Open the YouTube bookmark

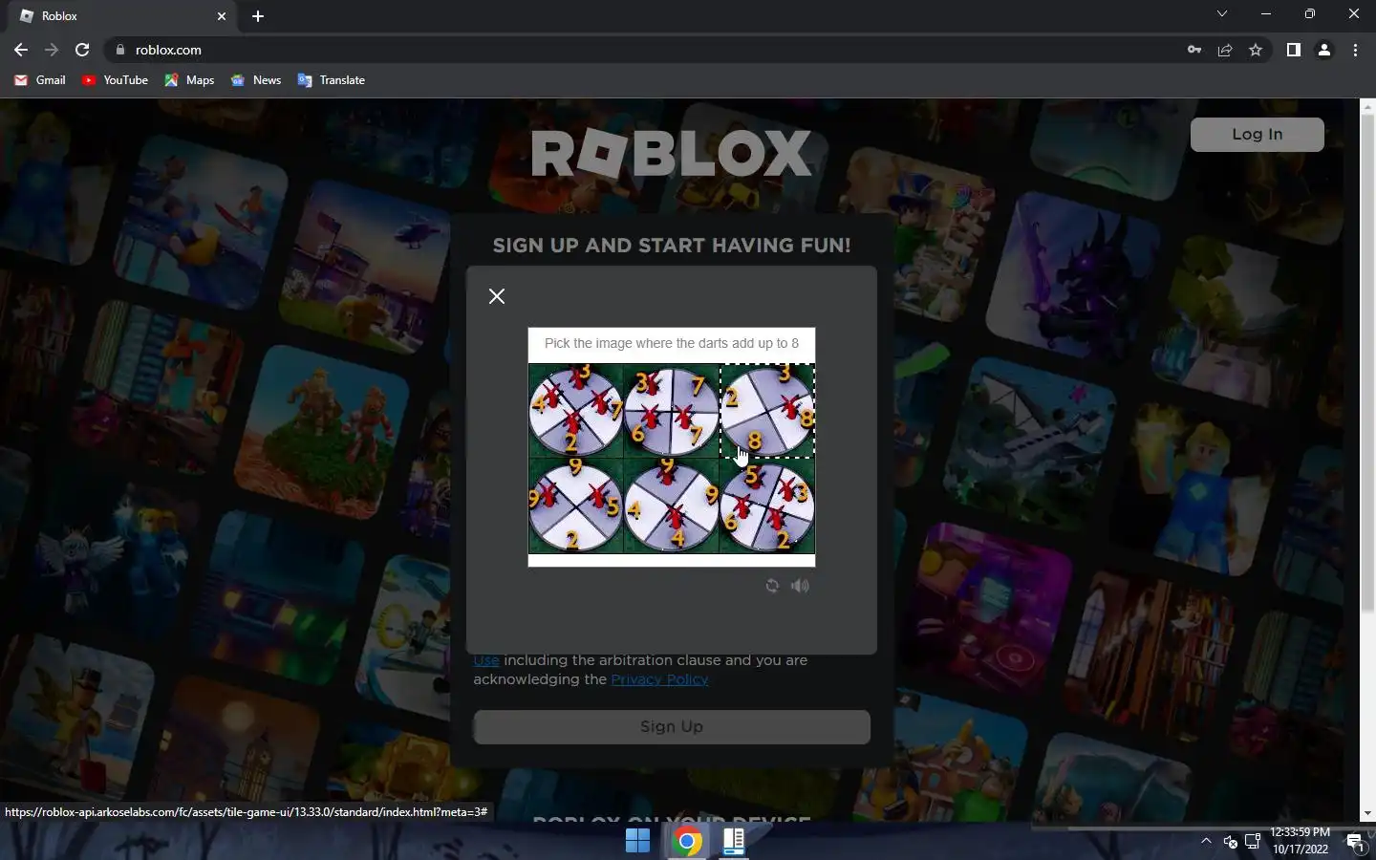pos(115,80)
